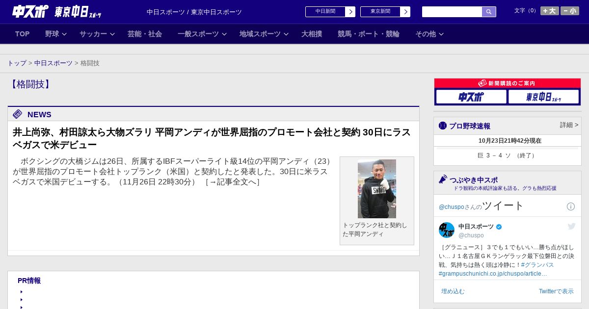Click the 10月23日21時42分現在 timestamp
The height and width of the screenshot is (309, 589).
click(x=510, y=141)
